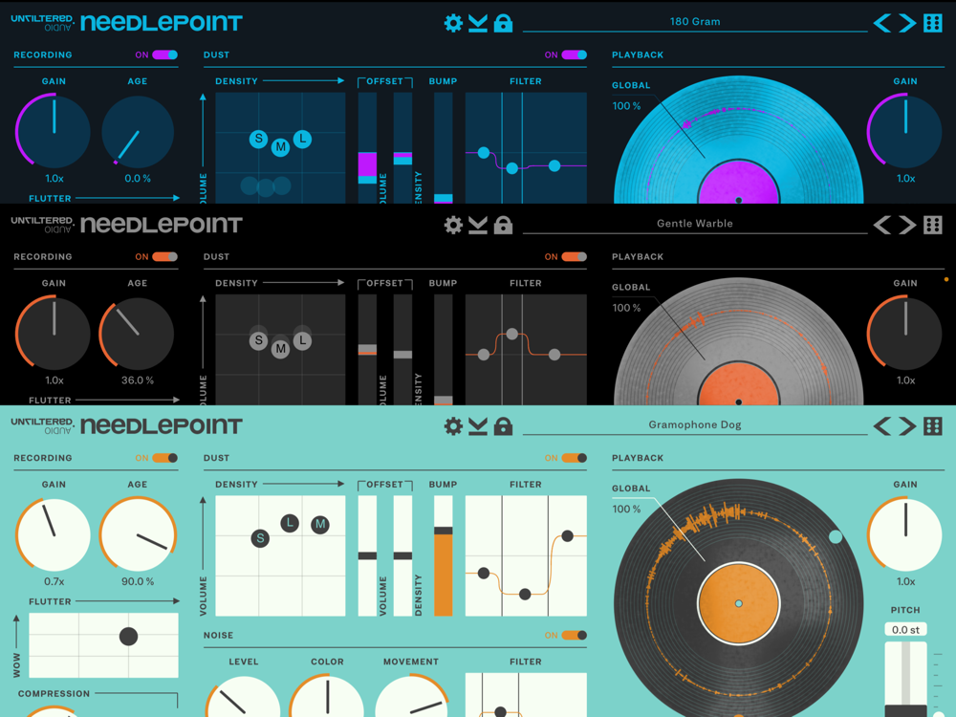This screenshot has height=717, width=956.
Task: Click the Bump slider in Gramophone Dog panel
Action: (x=444, y=556)
